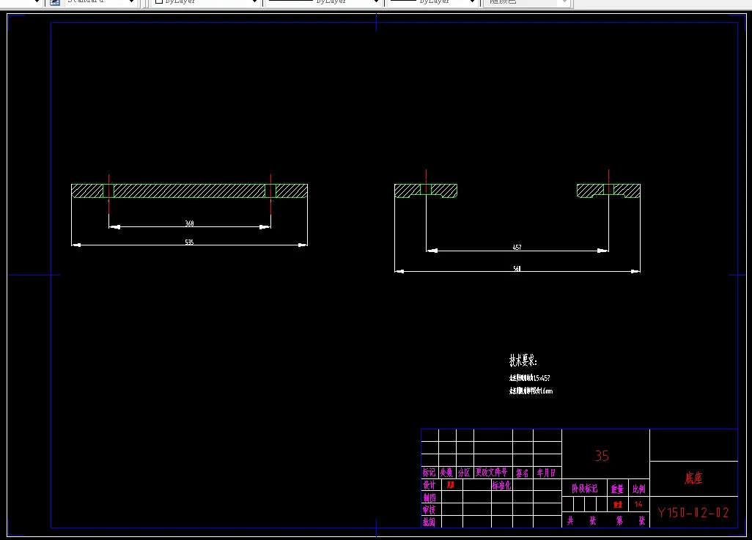This screenshot has height=540, width=752.
Task: Select the 535 overall dimension text
Action: 189,243
